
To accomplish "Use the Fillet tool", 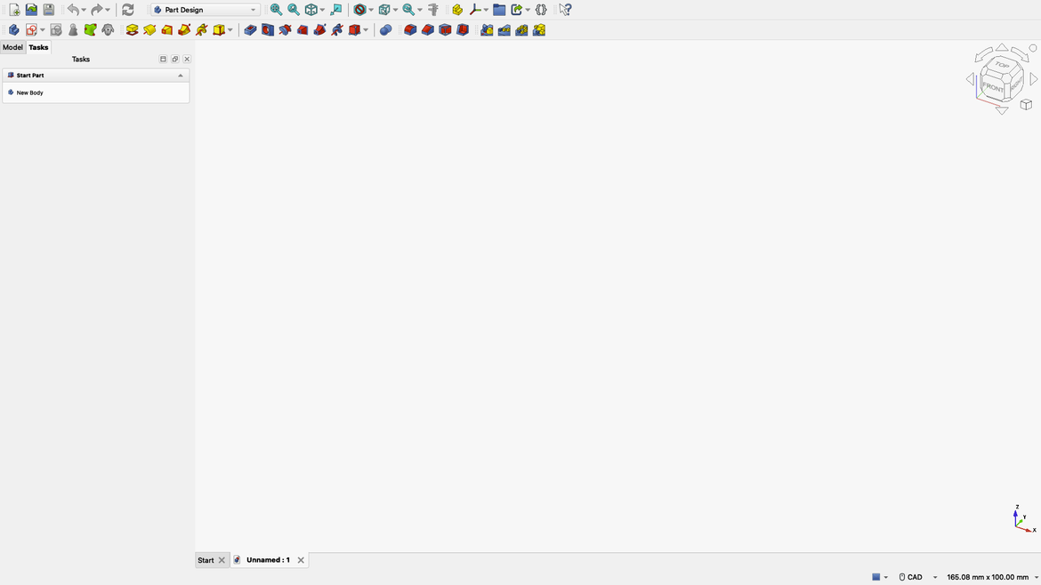I will tap(408, 29).
